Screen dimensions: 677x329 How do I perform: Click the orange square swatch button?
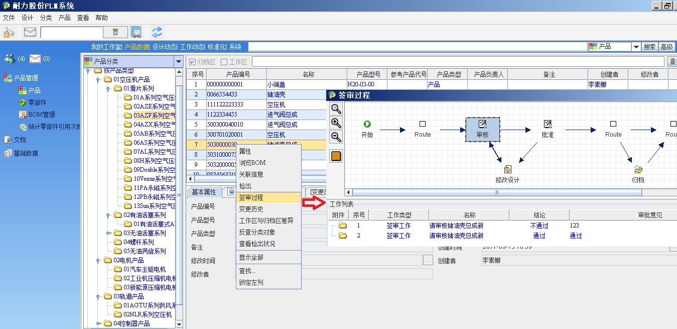336,156
